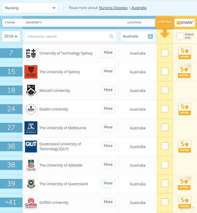Focus the University search input field

click(70, 37)
